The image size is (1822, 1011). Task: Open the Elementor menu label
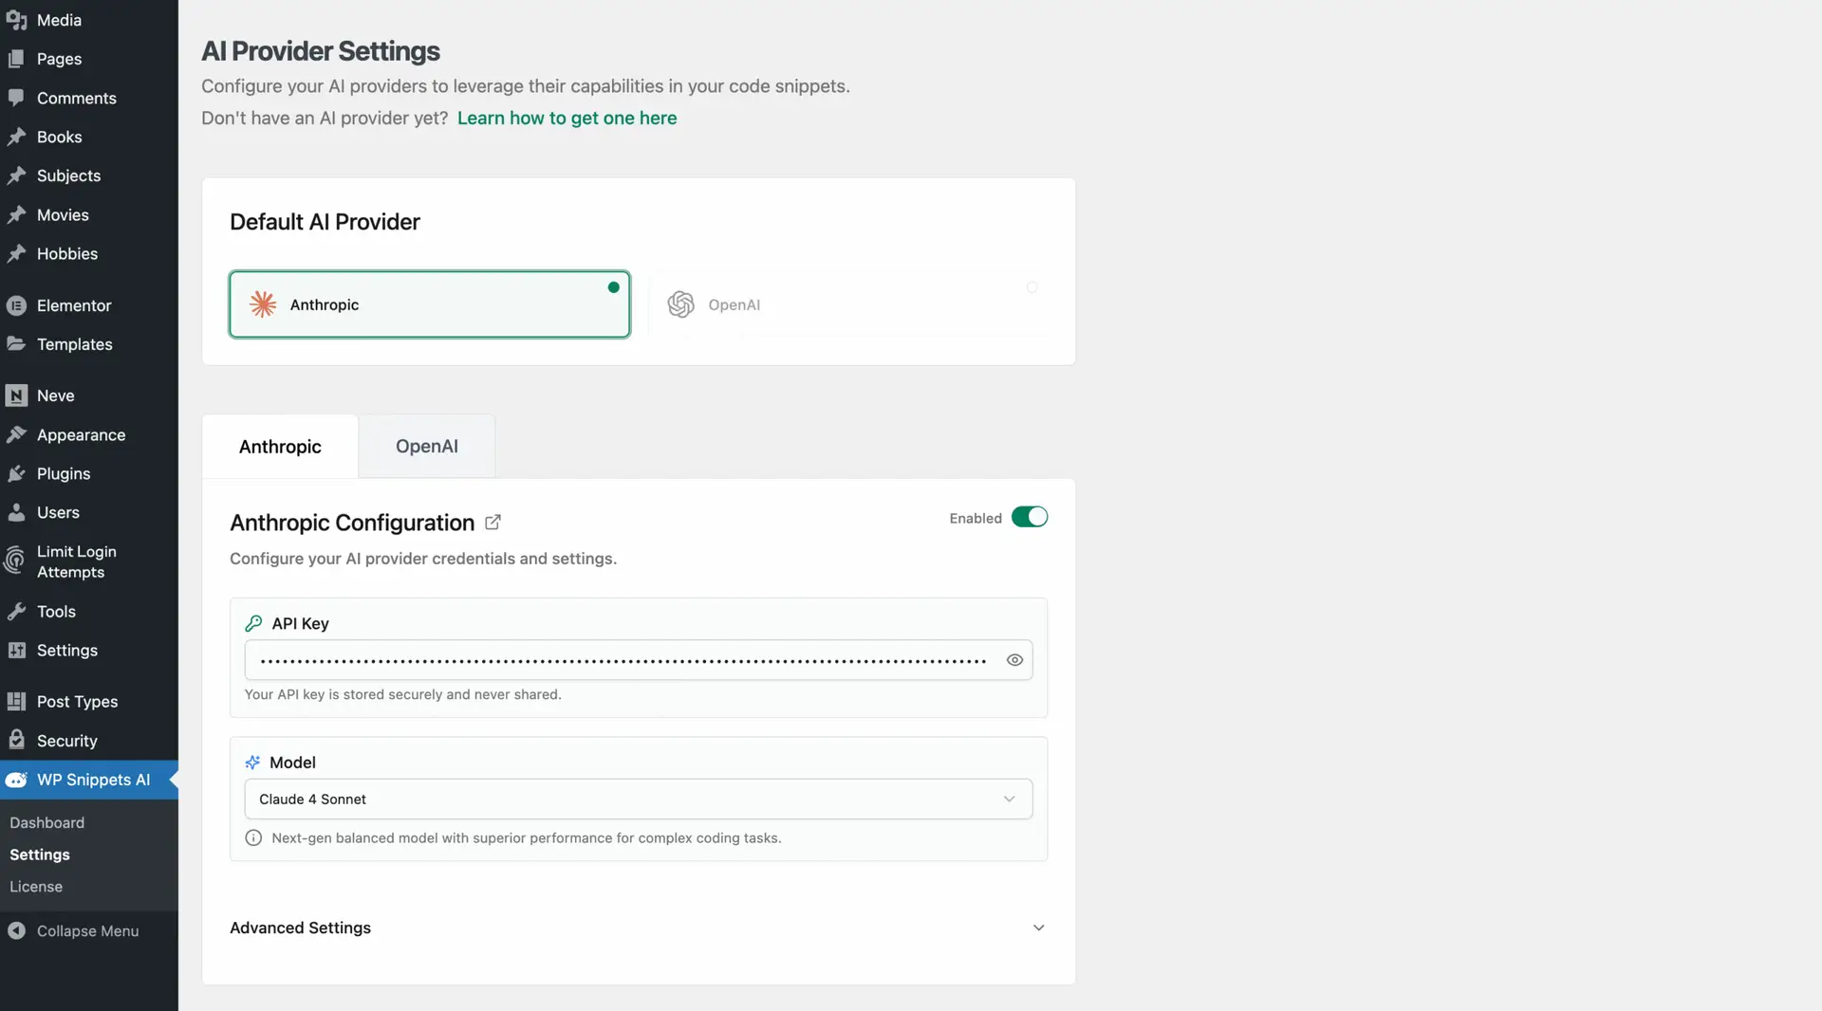coord(74,305)
